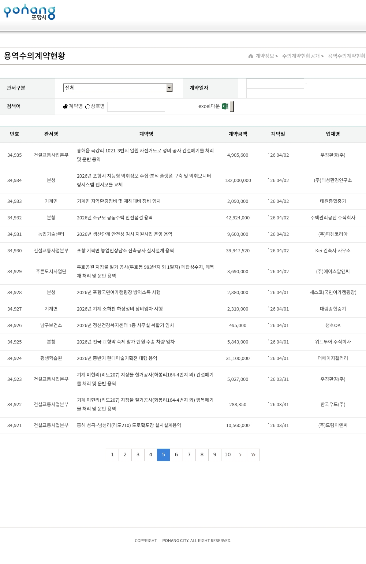Click the home icon in breadcrumb
The width and height of the screenshot is (366, 564).
click(251, 56)
